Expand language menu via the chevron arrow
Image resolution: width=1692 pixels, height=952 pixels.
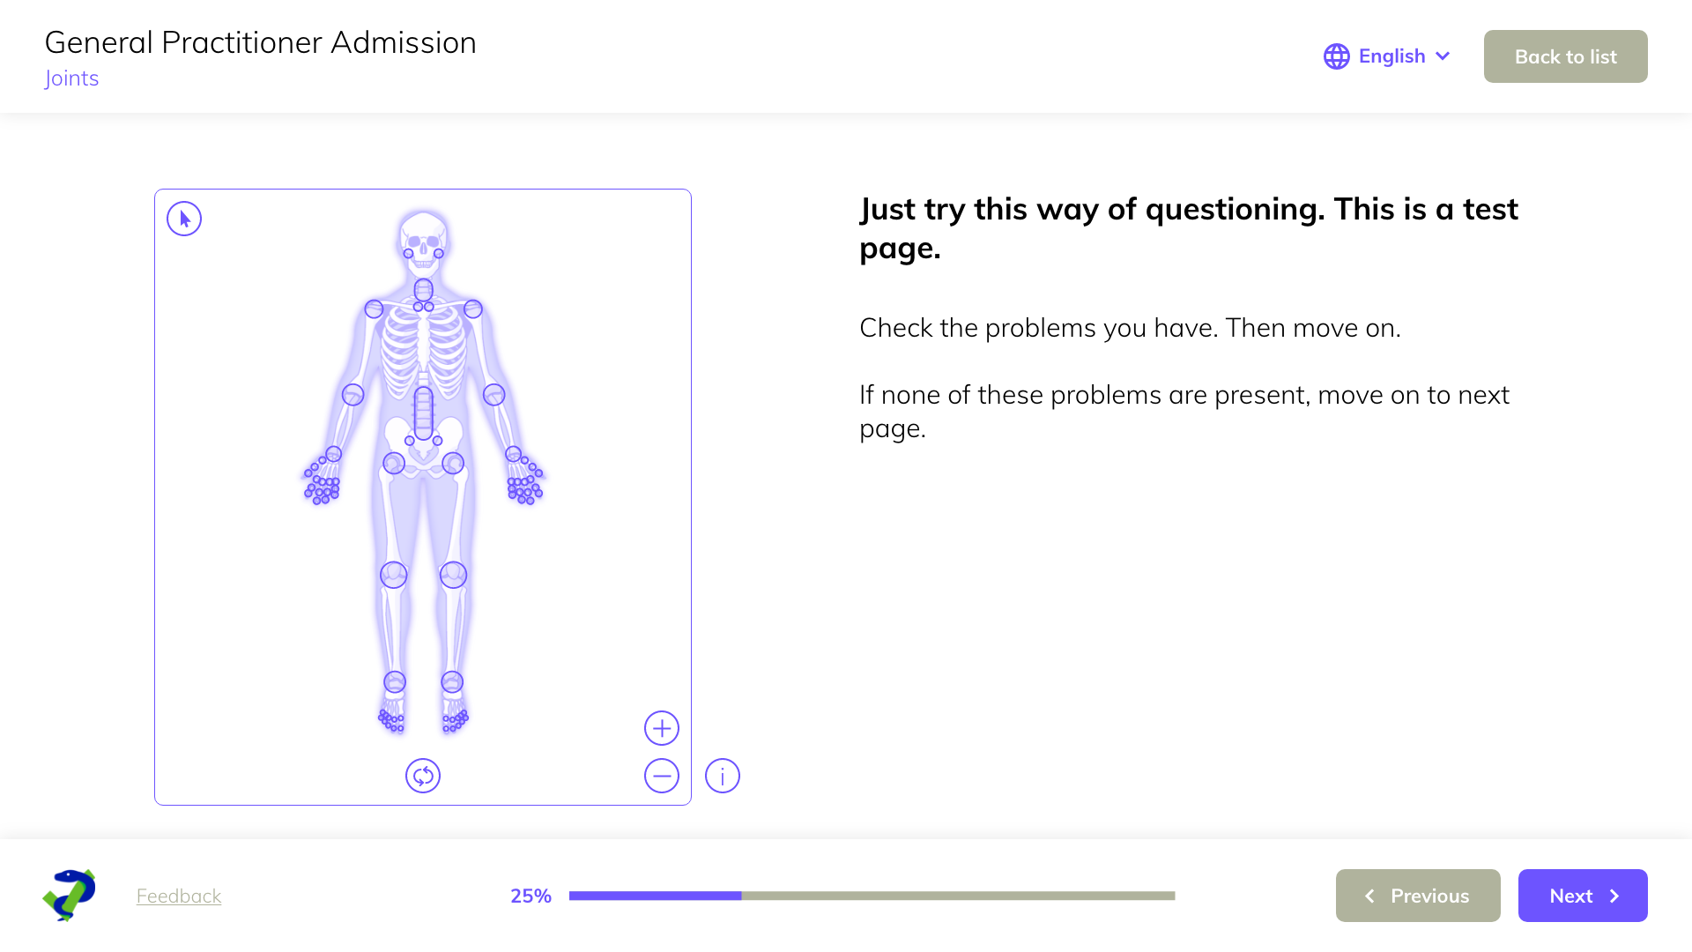[x=1443, y=56]
